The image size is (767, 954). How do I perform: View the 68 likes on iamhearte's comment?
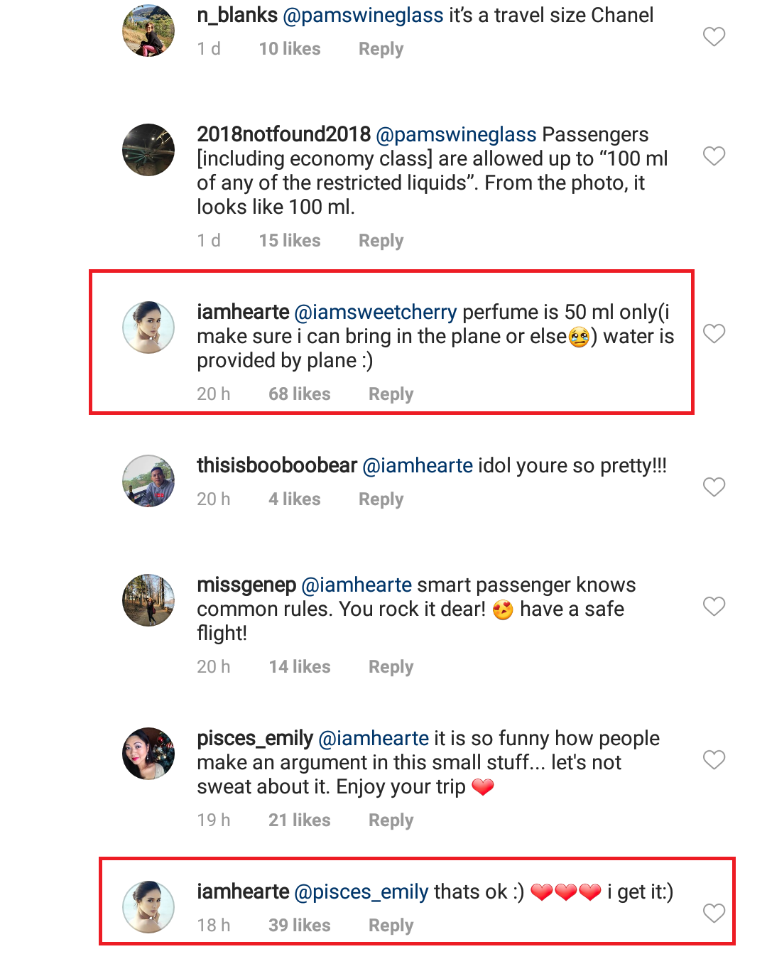coord(299,394)
